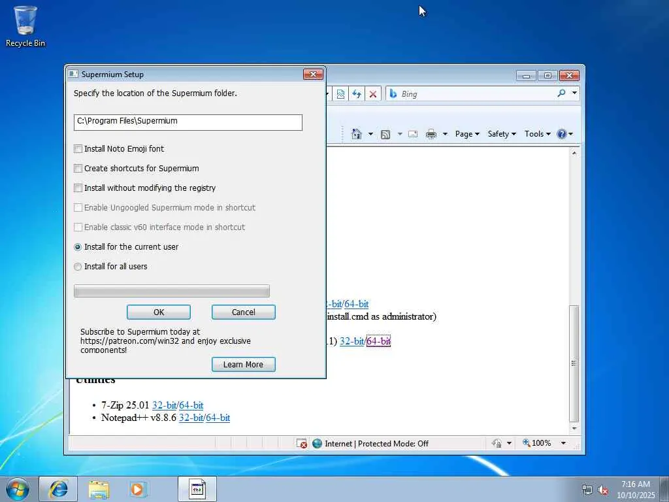Launch Windows Media Player from taskbar

click(x=138, y=489)
